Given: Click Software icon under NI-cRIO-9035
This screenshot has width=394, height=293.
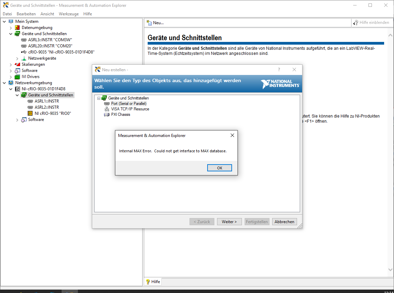Looking at the screenshot, I should (24, 120).
